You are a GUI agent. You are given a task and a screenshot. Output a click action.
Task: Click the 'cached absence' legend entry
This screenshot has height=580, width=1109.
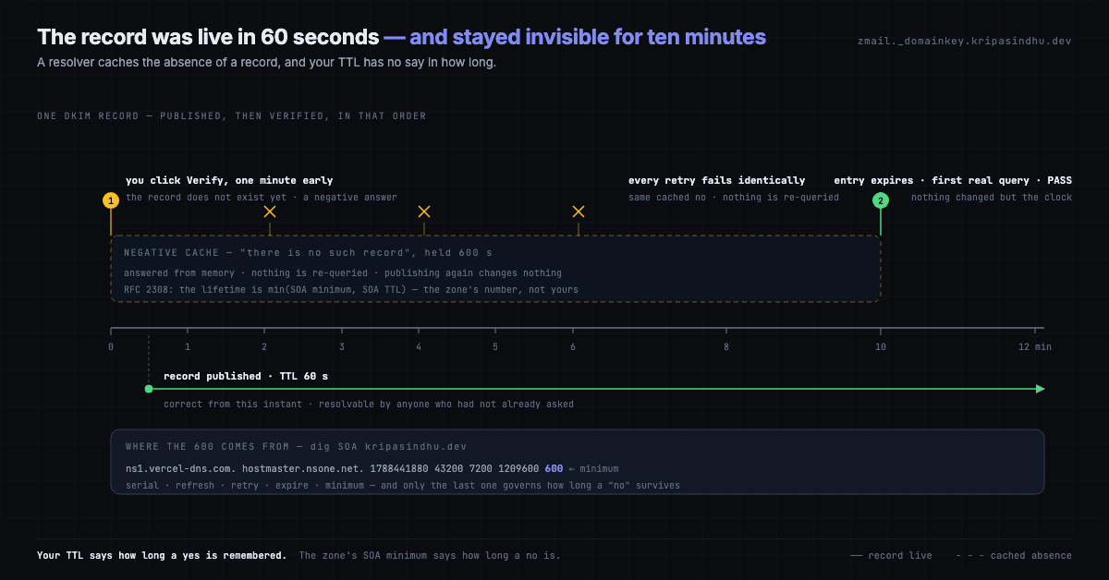[1014, 555]
